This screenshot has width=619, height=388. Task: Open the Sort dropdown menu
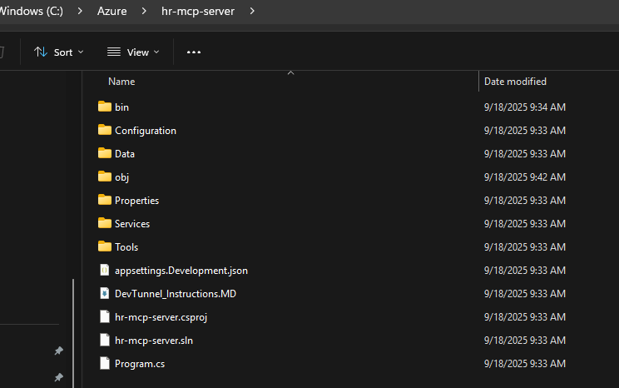(x=58, y=52)
